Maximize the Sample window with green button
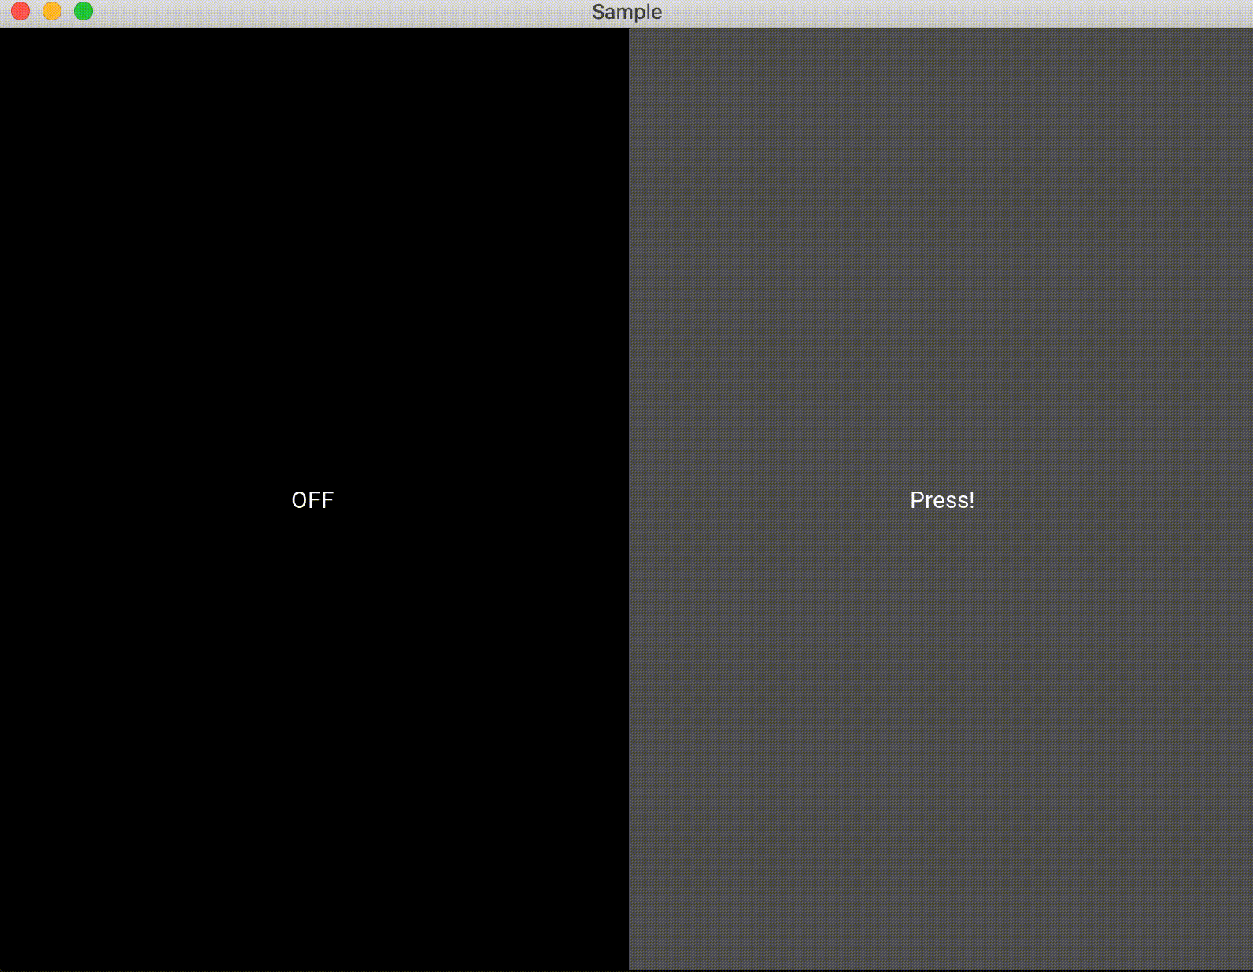 click(x=83, y=11)
